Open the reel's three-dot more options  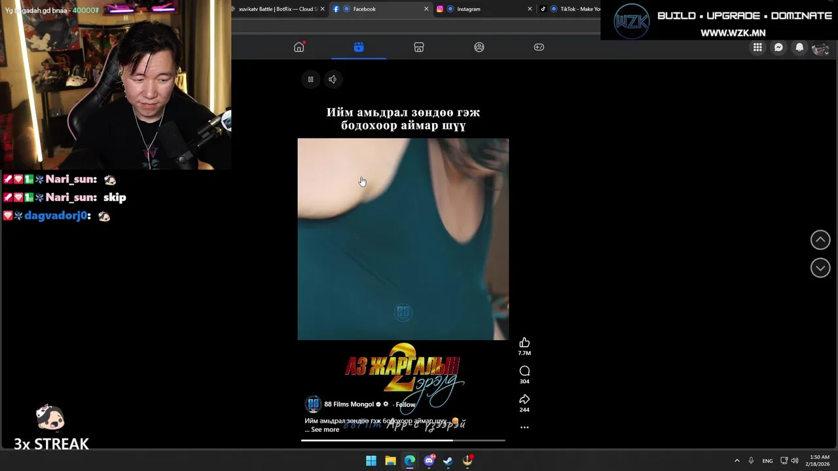pos(524,427)
